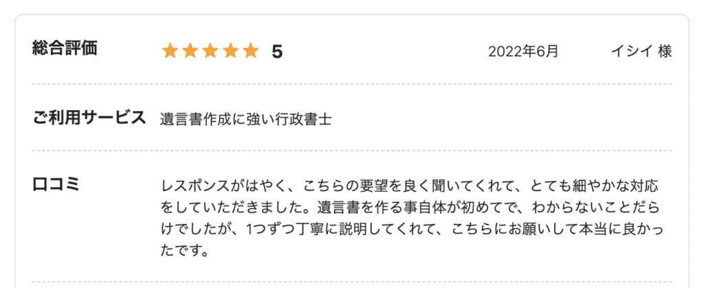Viewport: 704px width, 288px height.
Task: Click the 総合評価 heading label
Action: (65, 48)
